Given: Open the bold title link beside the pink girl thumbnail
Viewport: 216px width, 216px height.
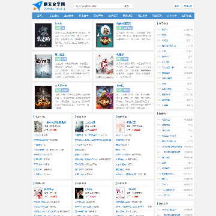Looking at the screenshot, I should point(131,122).
